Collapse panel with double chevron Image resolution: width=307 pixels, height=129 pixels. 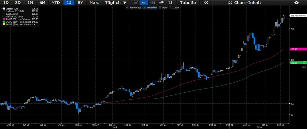(x=206, y=2)
